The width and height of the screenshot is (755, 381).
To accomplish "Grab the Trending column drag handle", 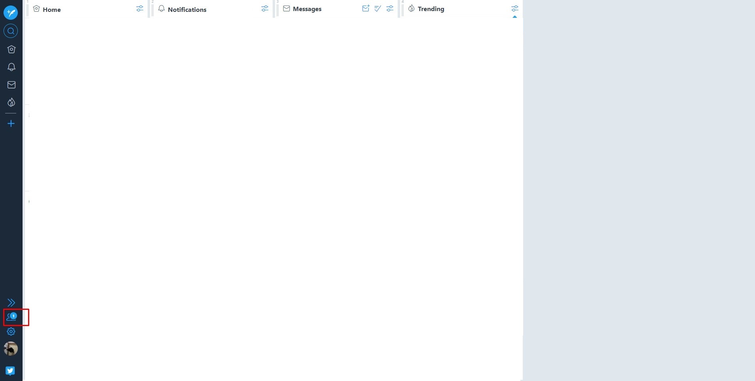I will click(402, 9).
